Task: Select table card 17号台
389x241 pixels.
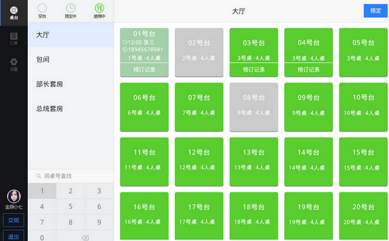Action: pyautogui.click(x=199, y=216)
